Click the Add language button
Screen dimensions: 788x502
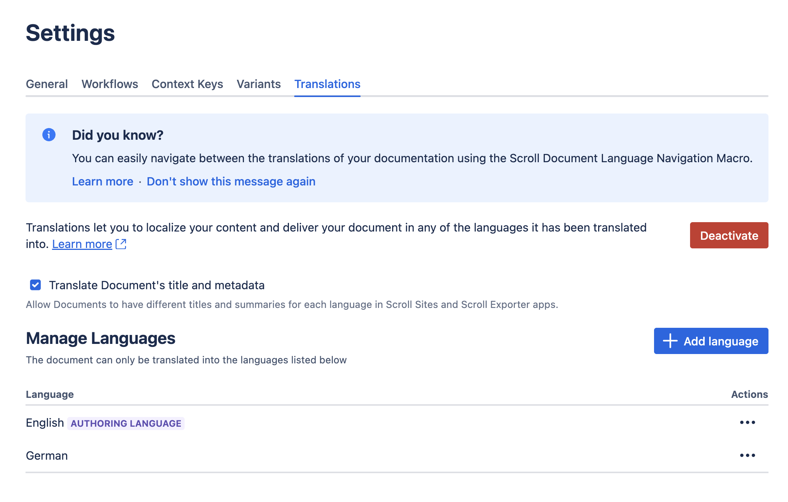click(x=710, y=341)
